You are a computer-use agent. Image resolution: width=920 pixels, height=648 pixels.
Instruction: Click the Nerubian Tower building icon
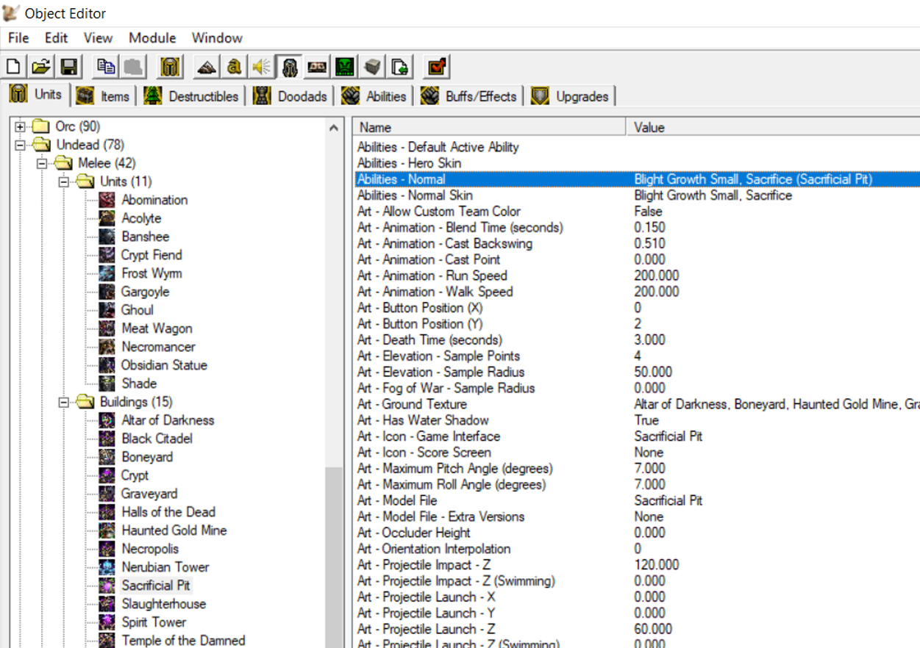108,567
